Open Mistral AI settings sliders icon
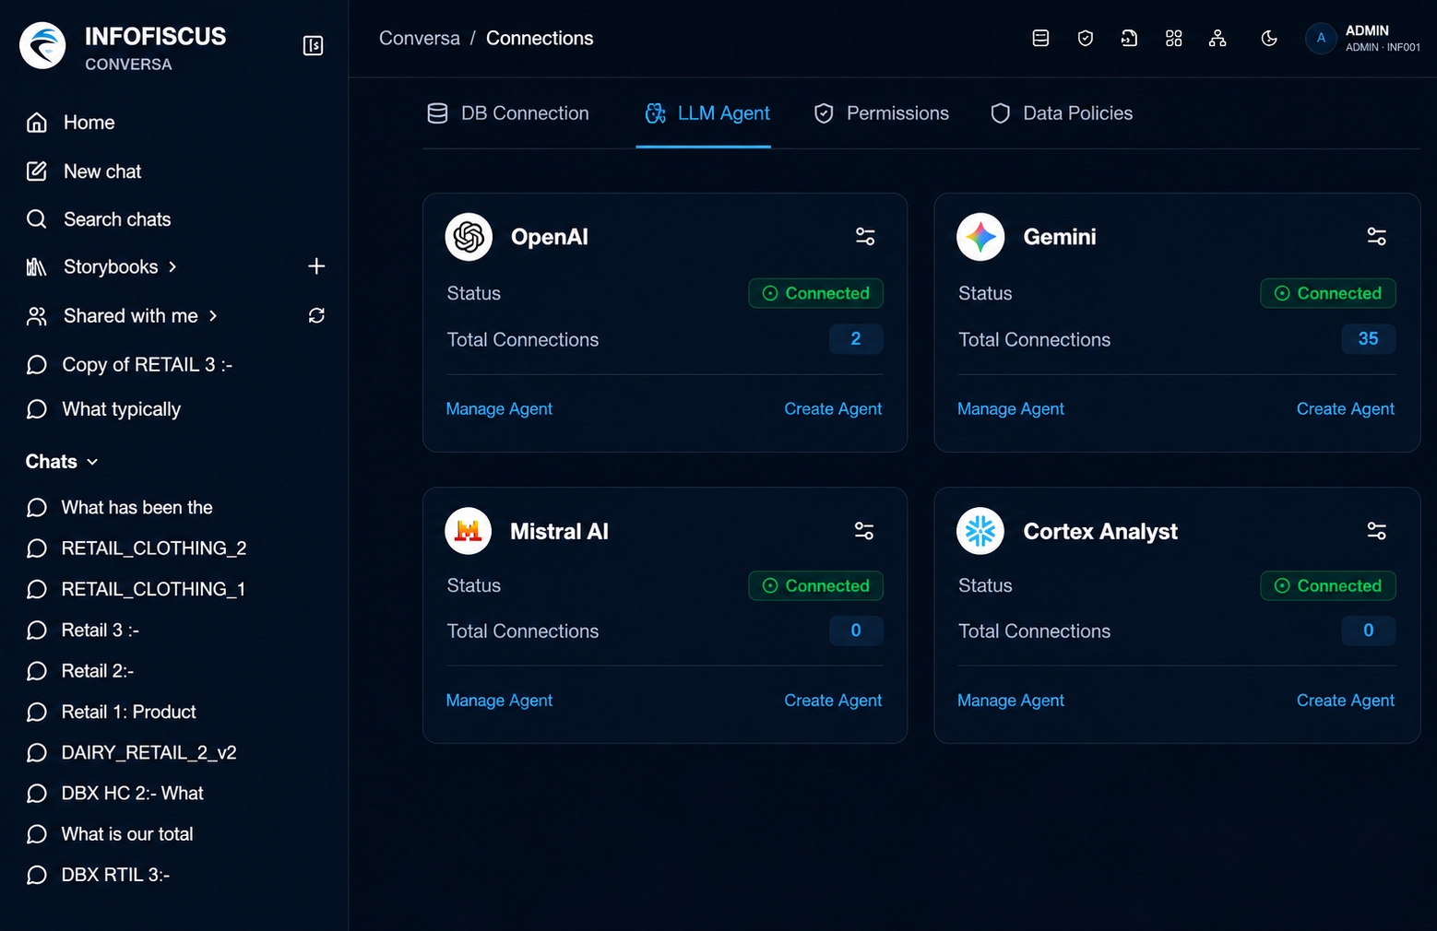 coord(864,531)
